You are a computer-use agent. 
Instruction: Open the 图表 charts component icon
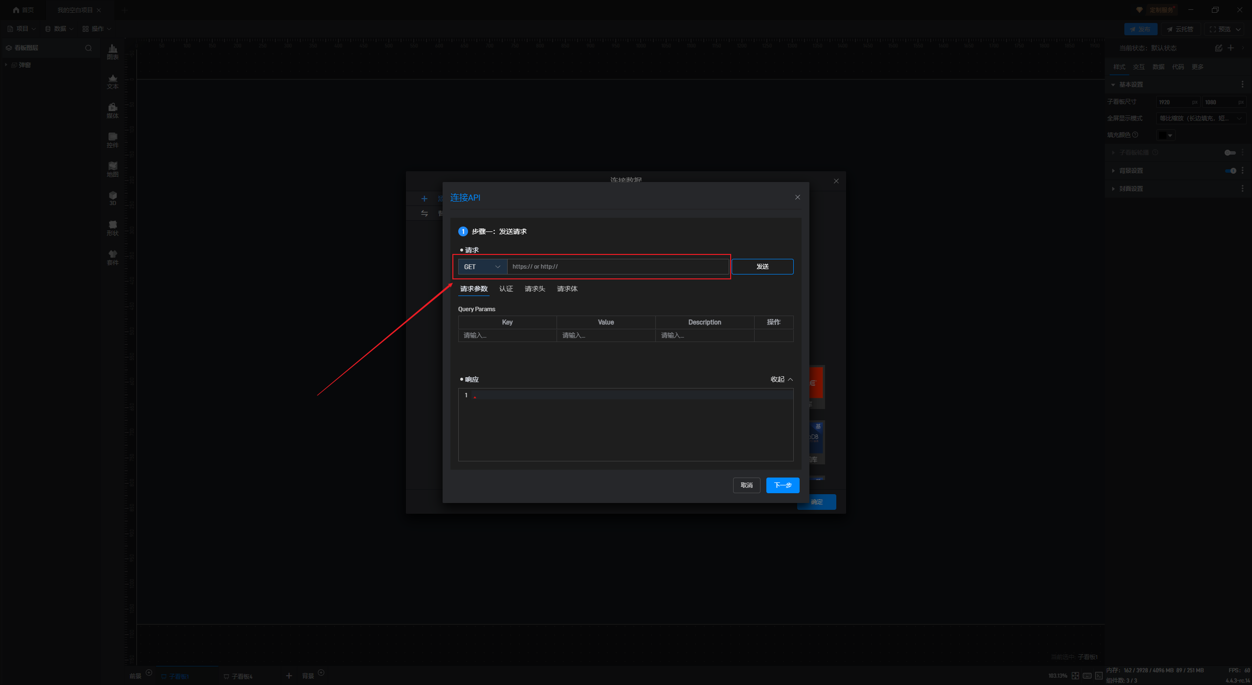coord(112,51)
